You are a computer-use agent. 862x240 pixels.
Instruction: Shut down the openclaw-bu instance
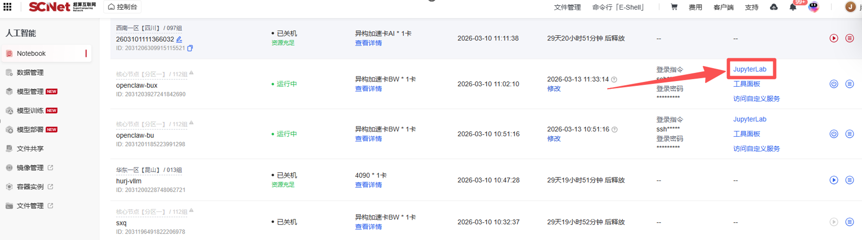(x=833, y=134)
